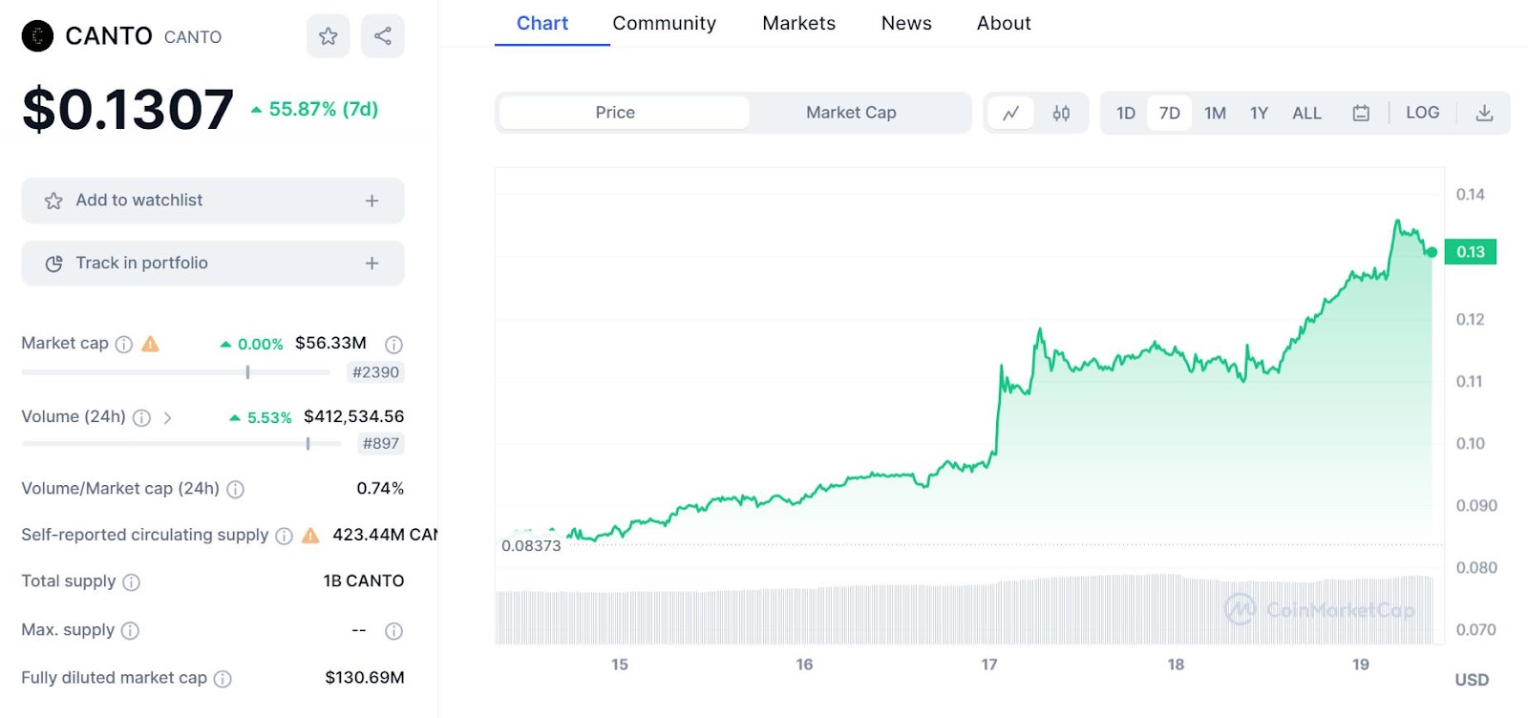Open the Community tab

[664, 23]
